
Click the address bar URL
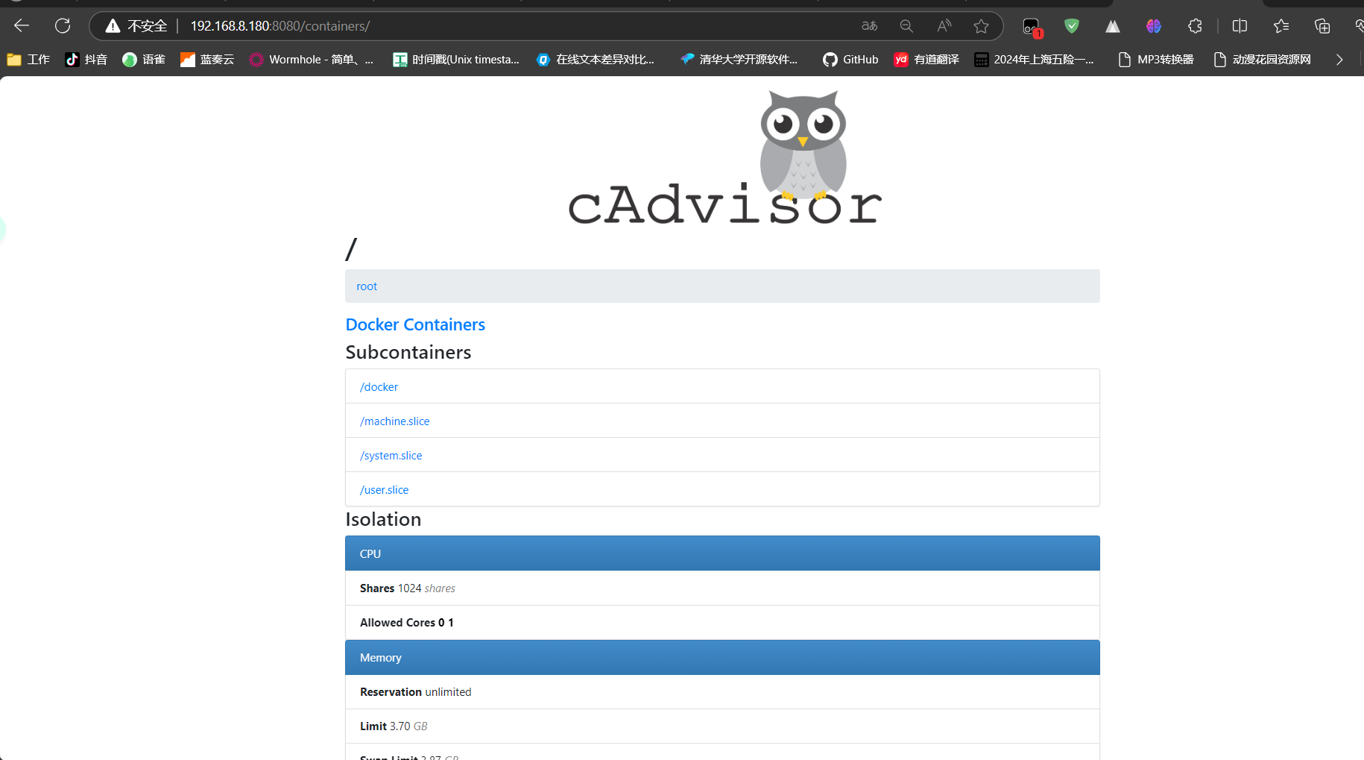(280, 26)
